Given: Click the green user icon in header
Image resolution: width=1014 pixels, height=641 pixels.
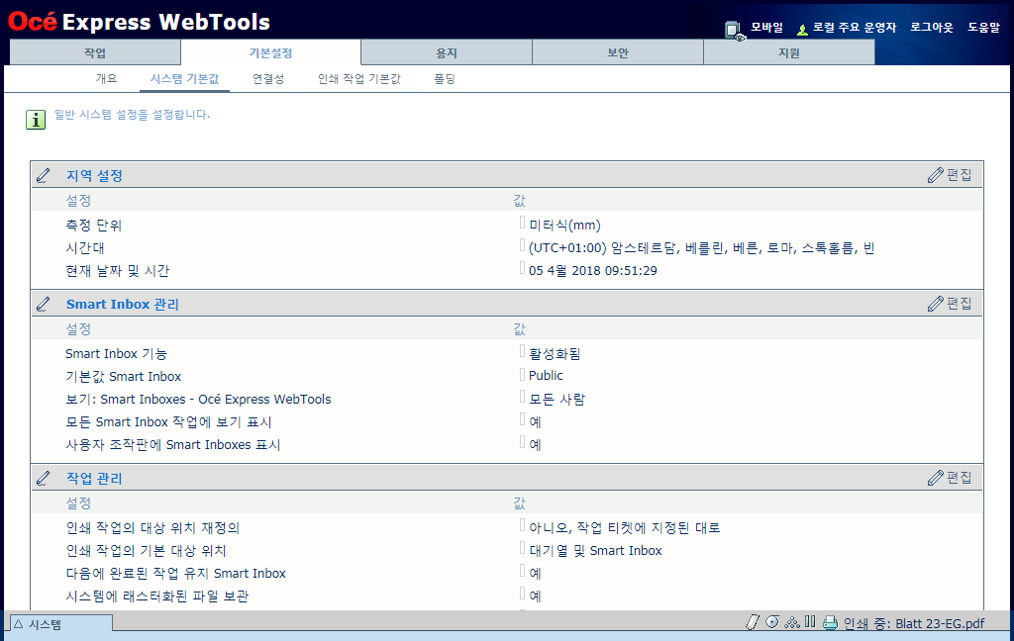Looking at the screenshot, I should point(802,30).
